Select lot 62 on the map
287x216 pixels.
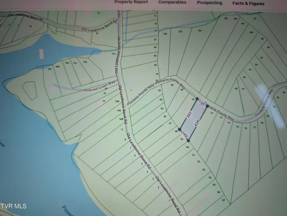tap(198, 161)
